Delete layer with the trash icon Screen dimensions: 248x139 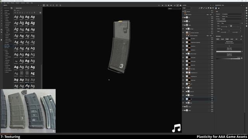213,8
